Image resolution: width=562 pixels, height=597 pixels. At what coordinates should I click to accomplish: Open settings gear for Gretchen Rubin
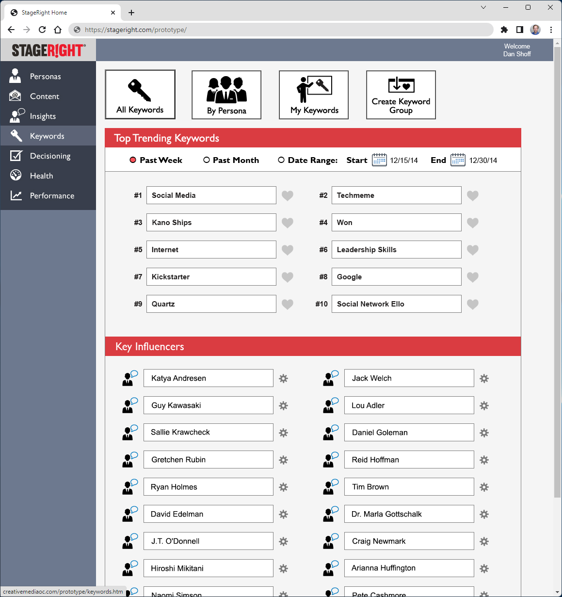coord(284,460)
